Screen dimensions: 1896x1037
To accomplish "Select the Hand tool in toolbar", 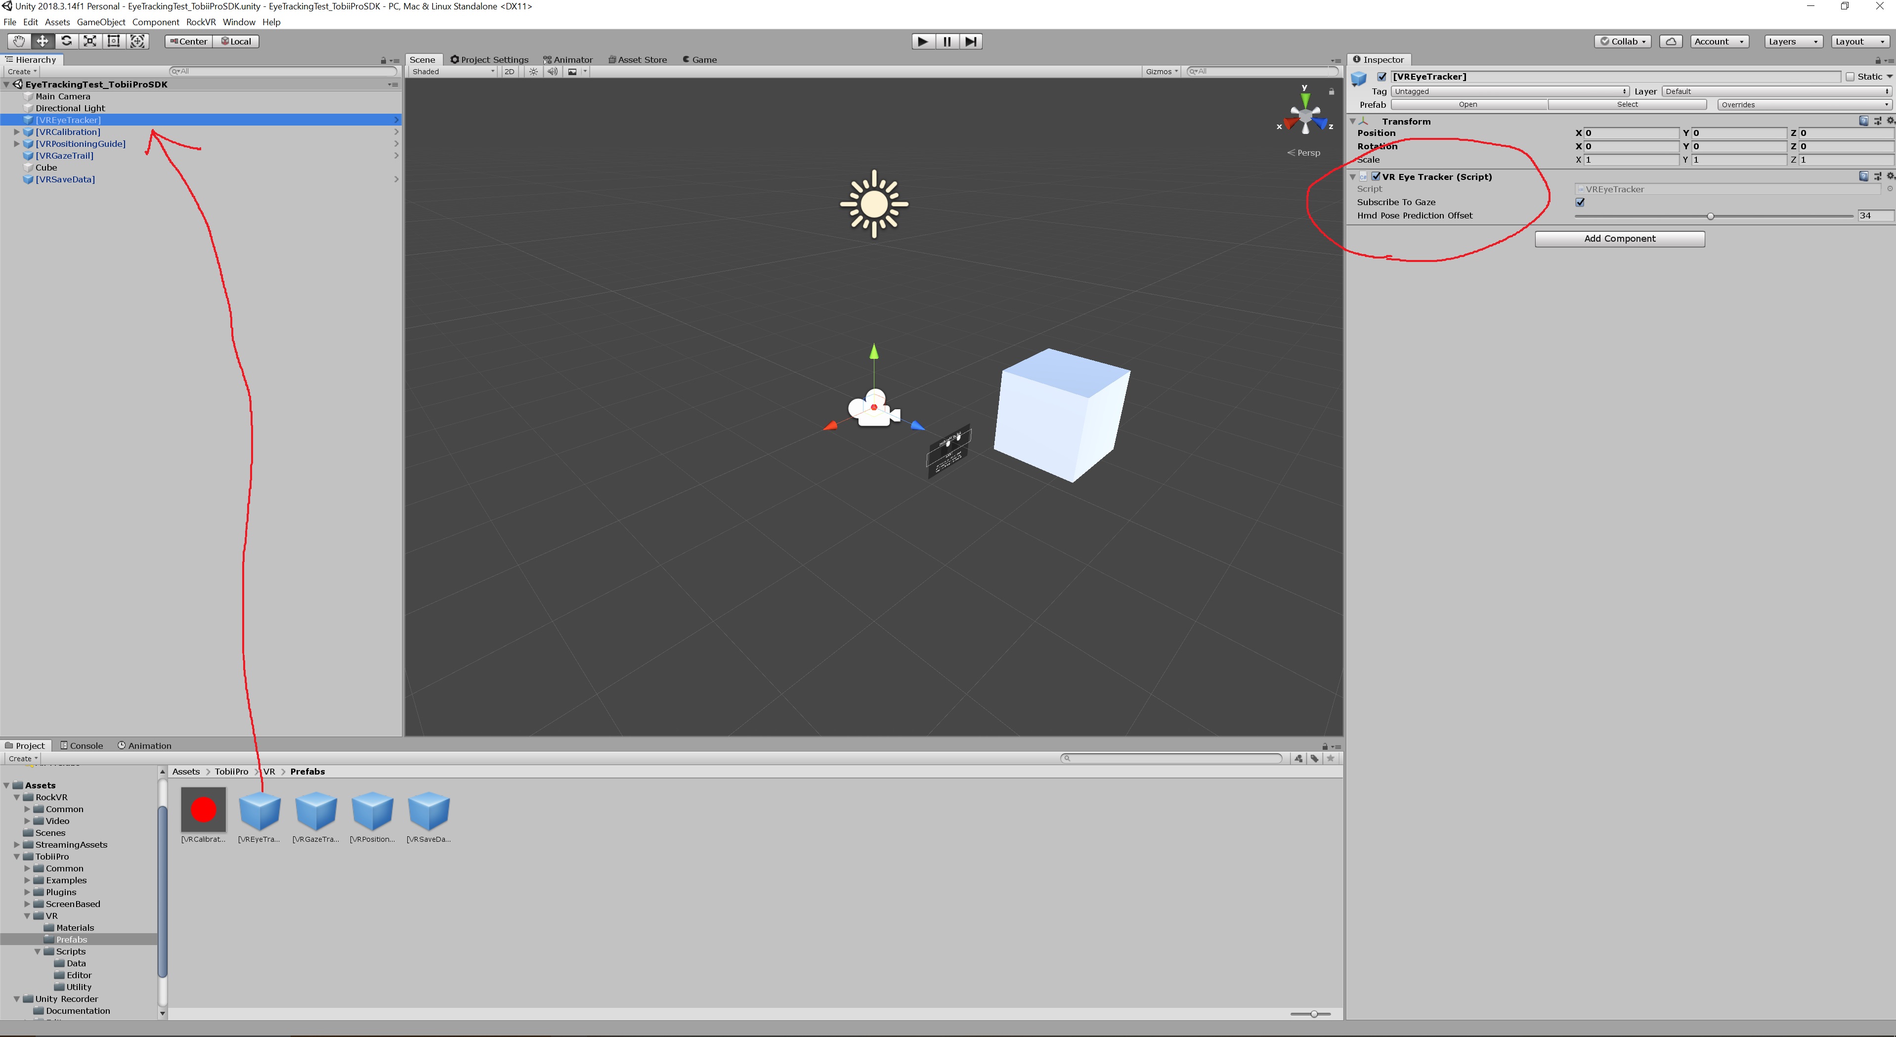I will 18,41.
